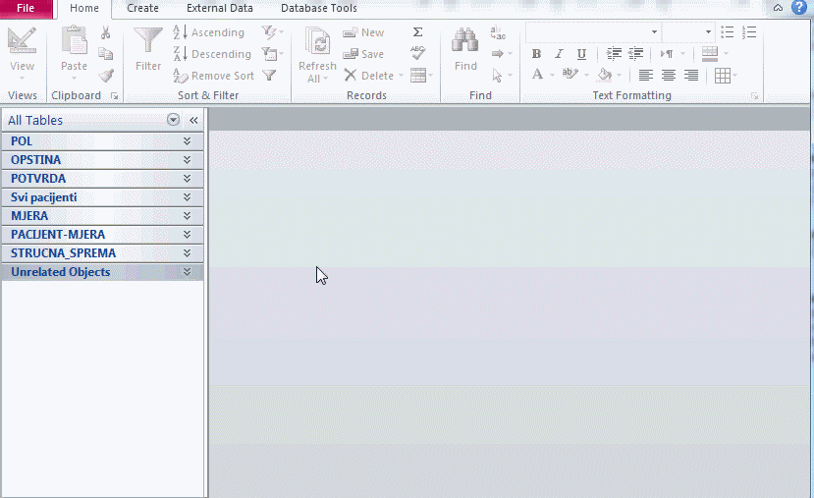Sort records Ascending

(x=209, y=32)
